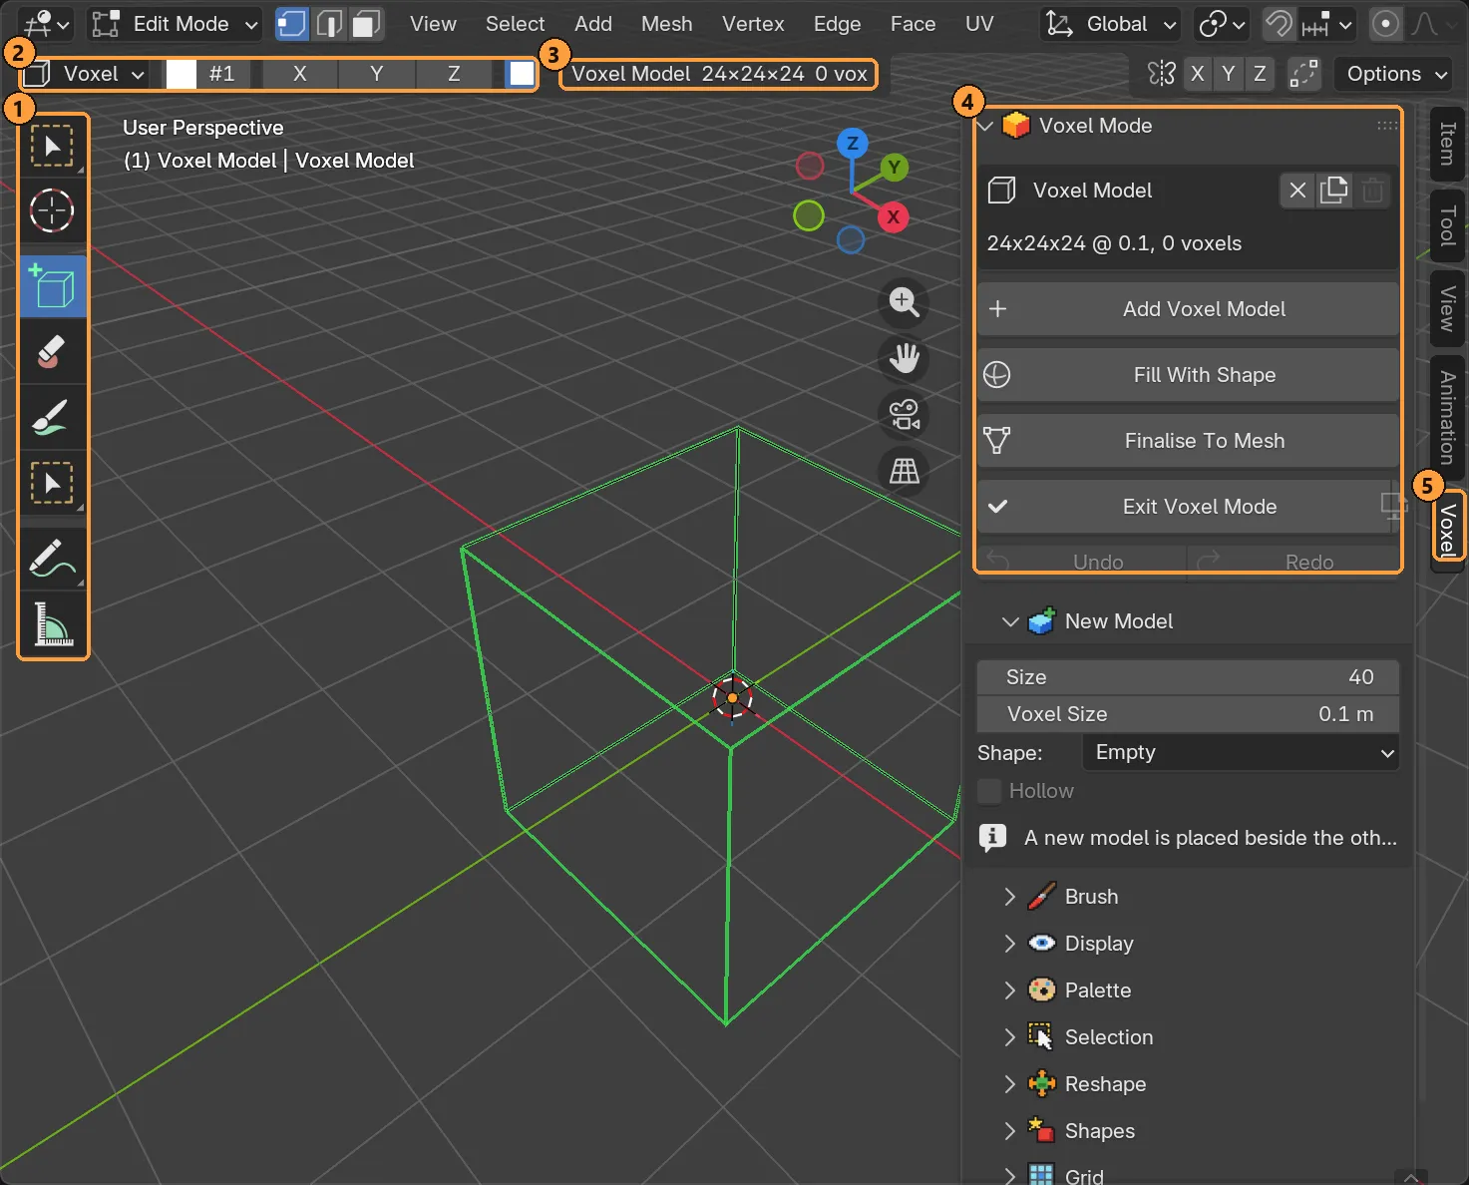Enable edge select mode
1469x1185 pixels.
coord(329,24)
